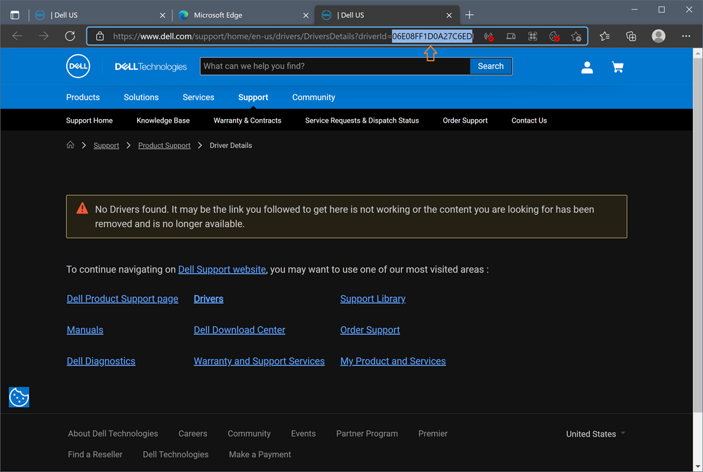Open Service Requests & Dispatch Status
The height and width of the screenshot is (472, 703).
coord(362,120)
